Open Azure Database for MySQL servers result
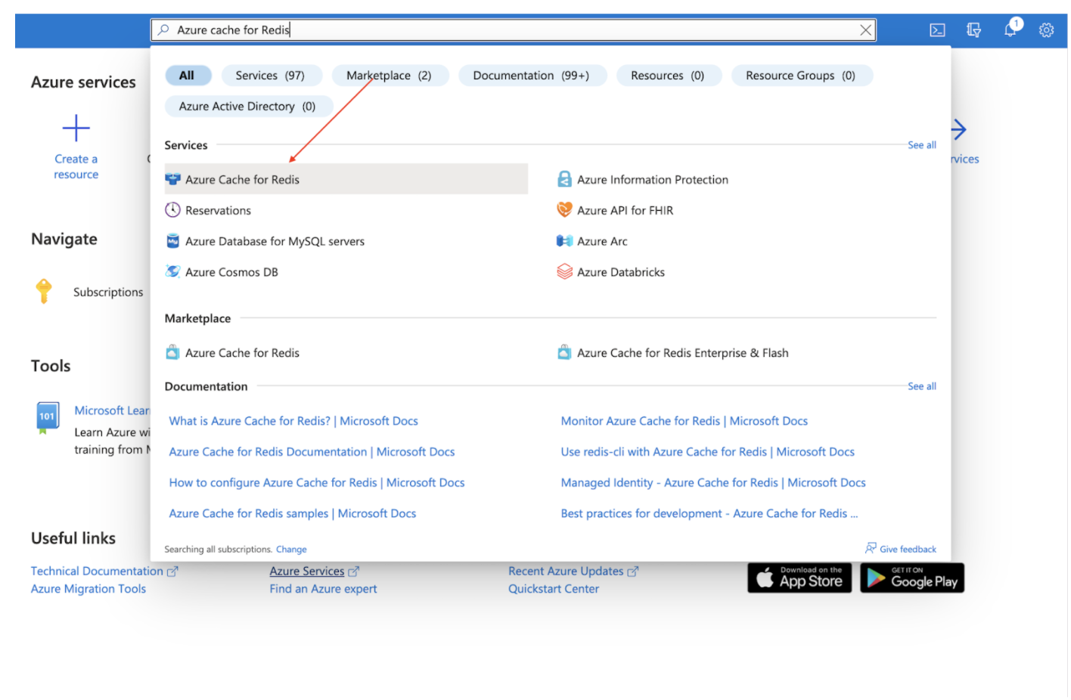This screenshot has width=1071, height=700. (275, 241)
